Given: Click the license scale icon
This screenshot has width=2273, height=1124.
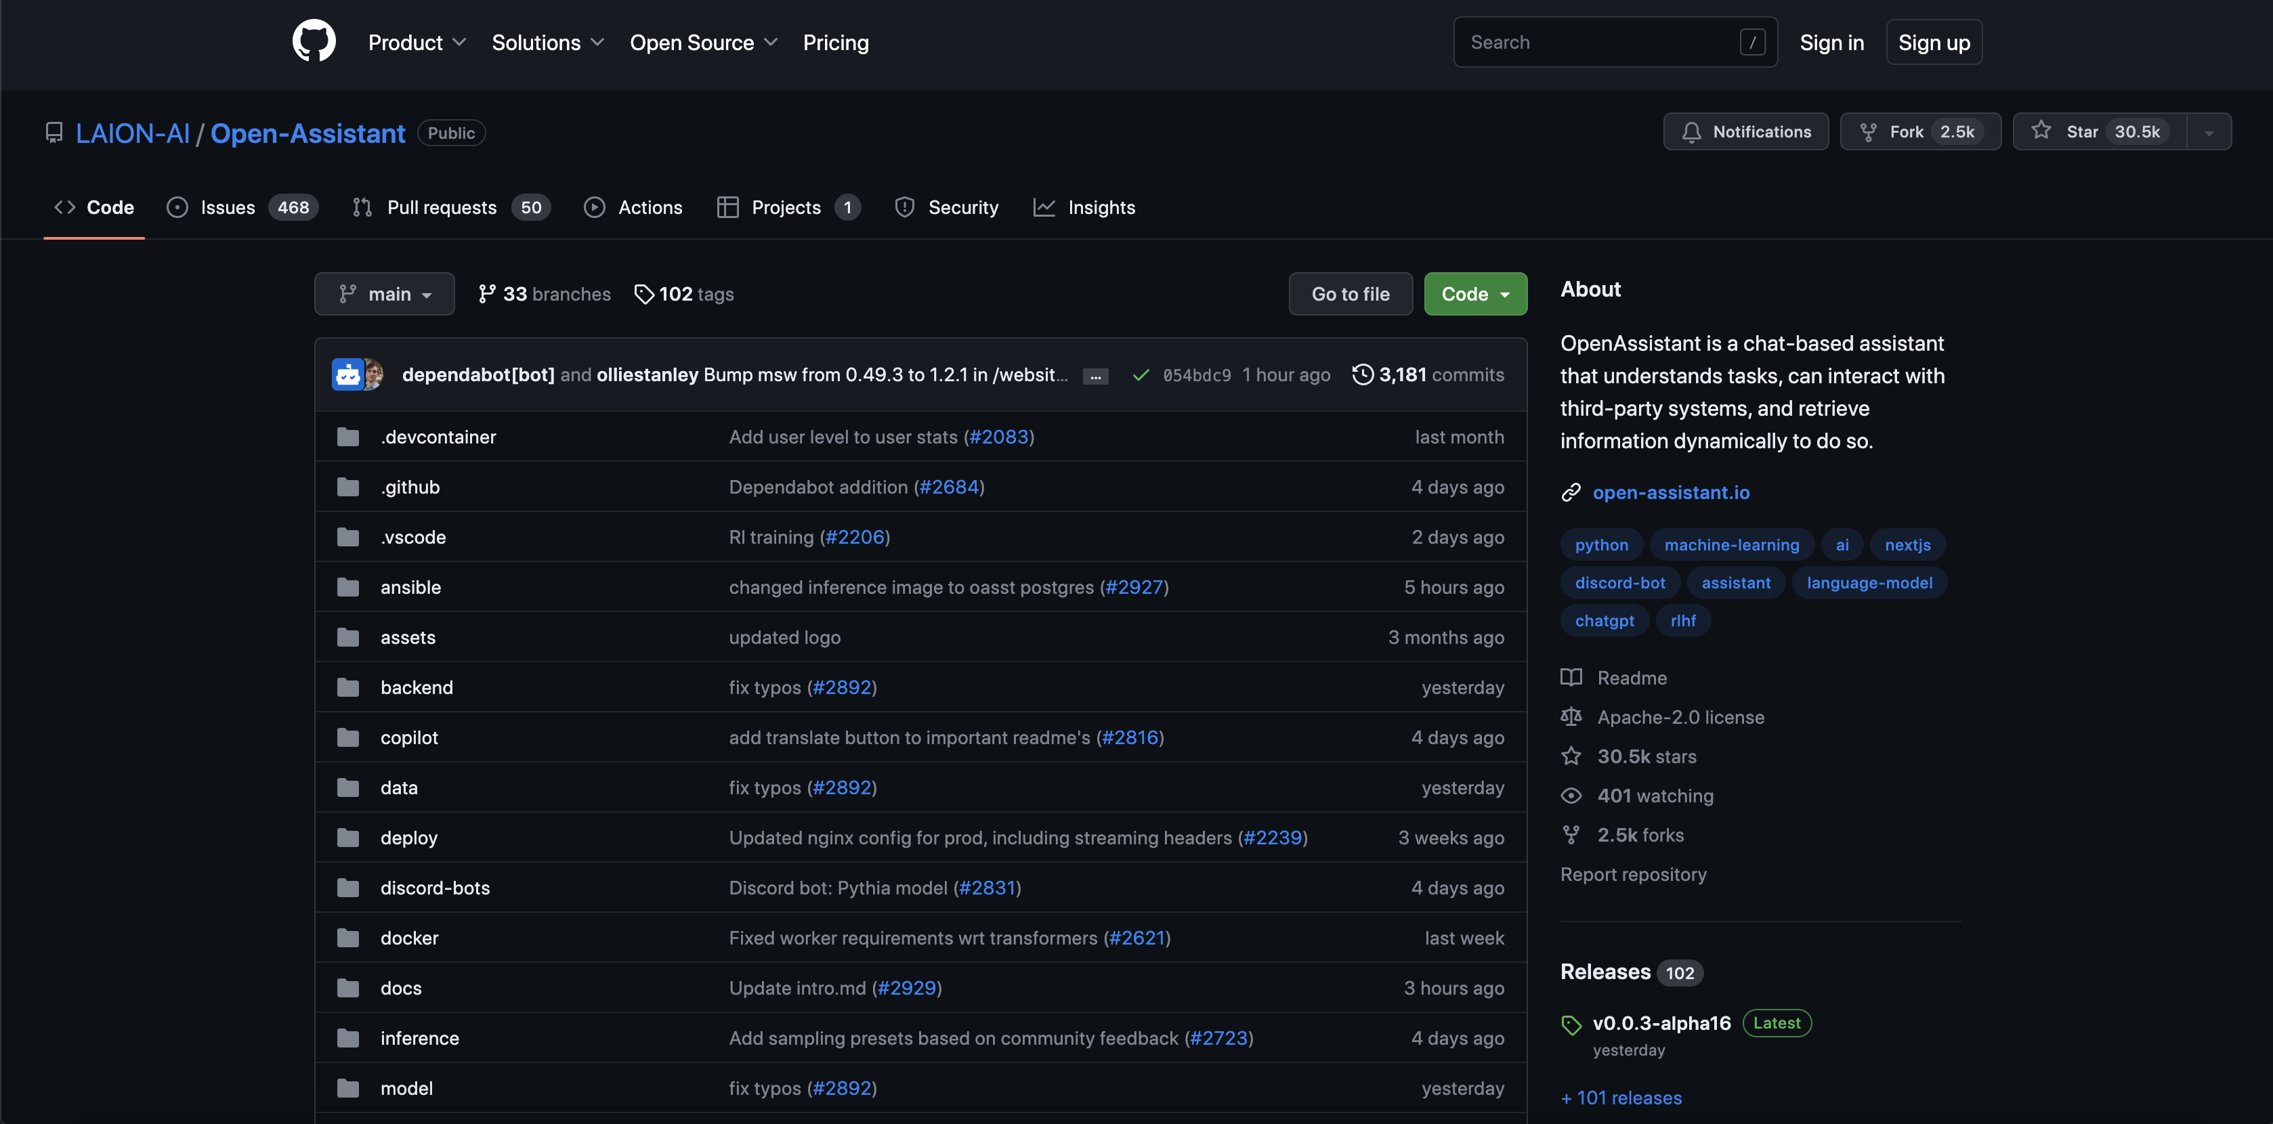Looking at the screenshot, I should (1571, 716).
